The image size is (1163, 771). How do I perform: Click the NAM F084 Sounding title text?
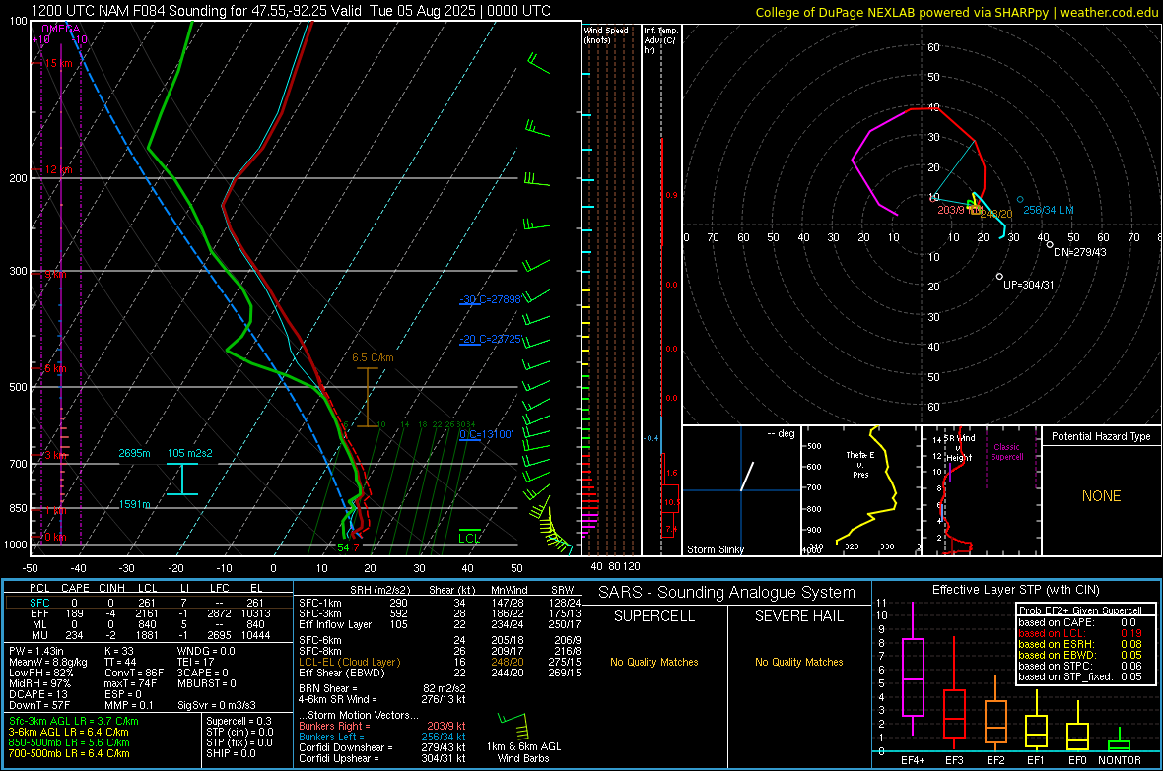pos(291,11)
